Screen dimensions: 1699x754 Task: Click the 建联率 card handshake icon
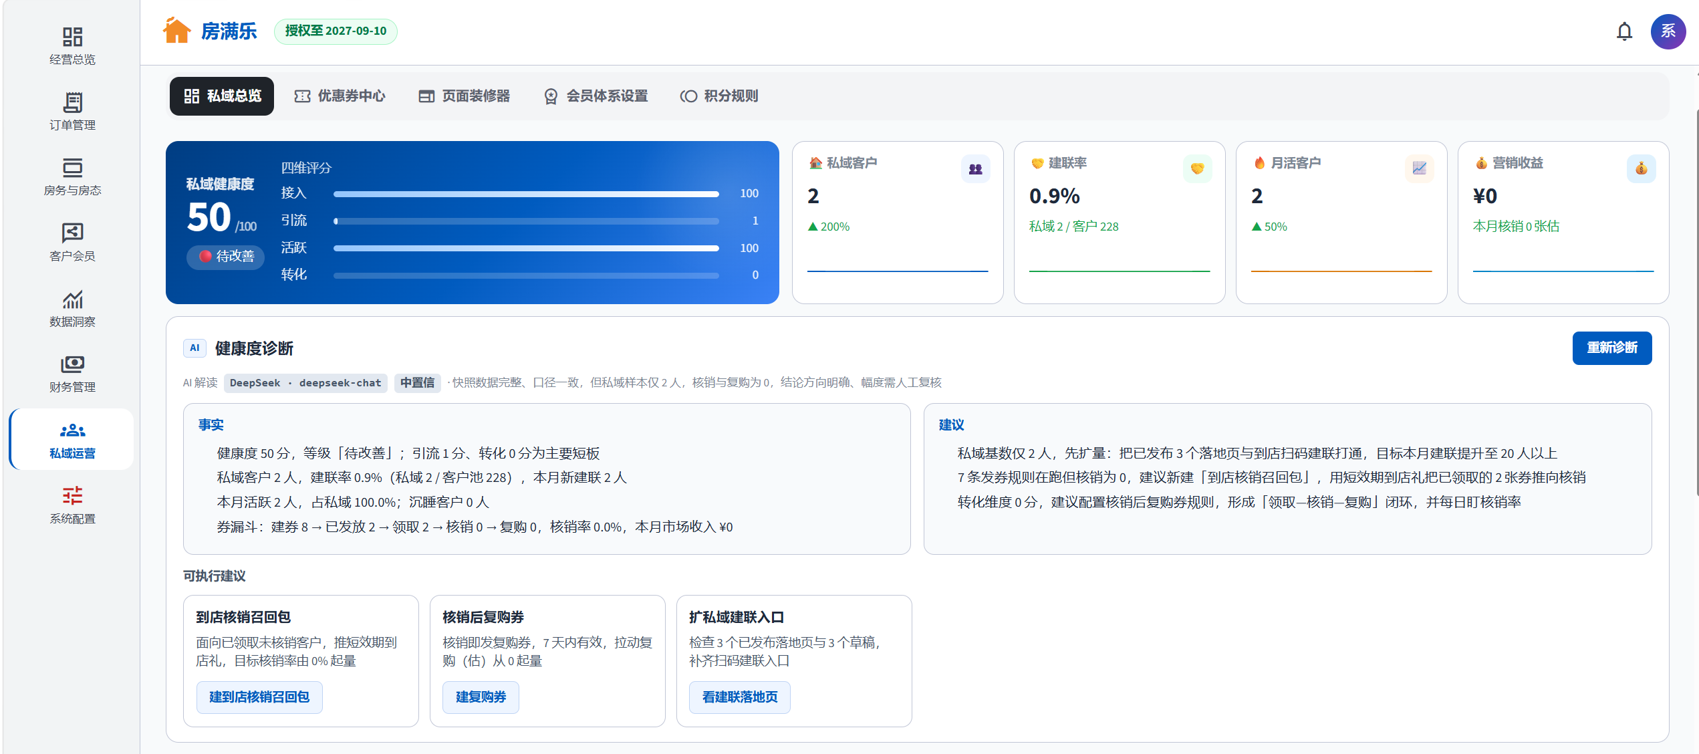(1197, 168)
